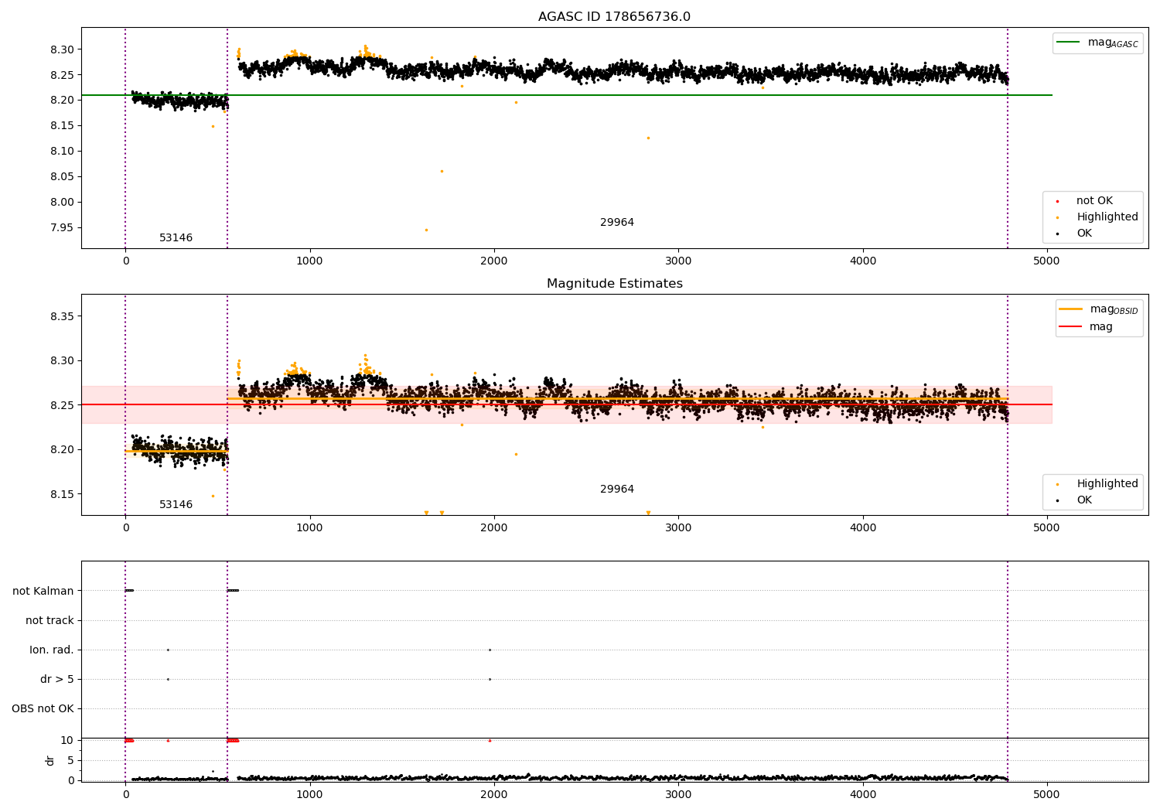Click obsid label 29964 in Magnitude Estimates plot
The image size is (1160, 812).
pyautogui.click(x=617, y=490)
